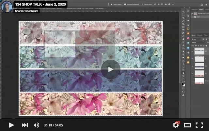This screenshot has height=131, width=209.
Task: Open the Edit Toolbar three-dots button
Action: [184, 79]
